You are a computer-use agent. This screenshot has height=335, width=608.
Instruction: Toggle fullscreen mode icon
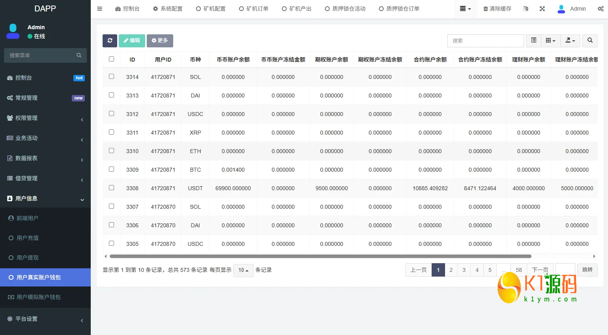click(542, 9)
